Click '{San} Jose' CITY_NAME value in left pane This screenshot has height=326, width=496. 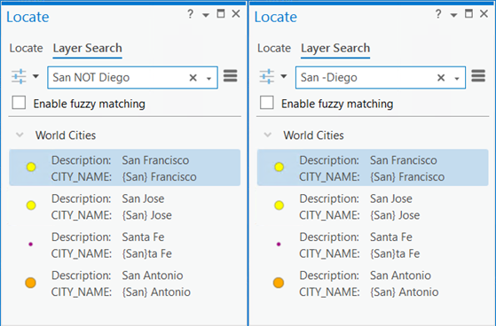coord(147,215)
